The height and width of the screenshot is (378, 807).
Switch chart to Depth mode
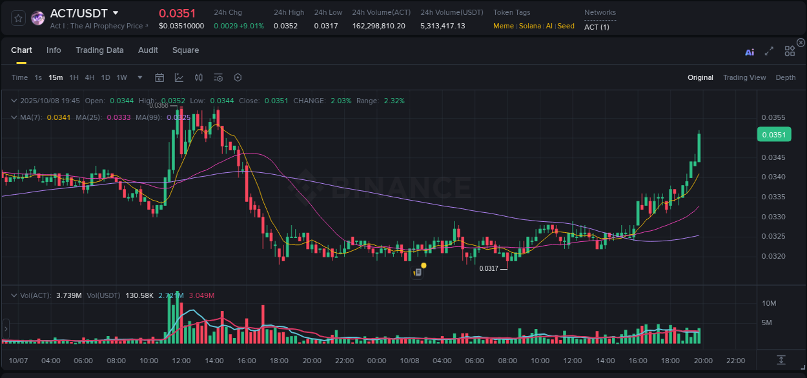[x=785, y=77]
